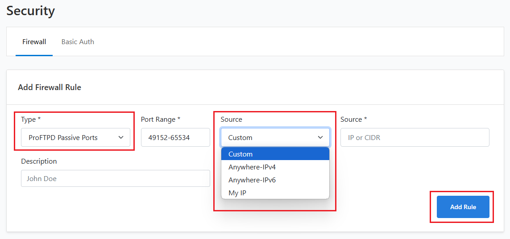
Task: Click the Source label above IP or CIDR
Action: [x=353, y=119]
